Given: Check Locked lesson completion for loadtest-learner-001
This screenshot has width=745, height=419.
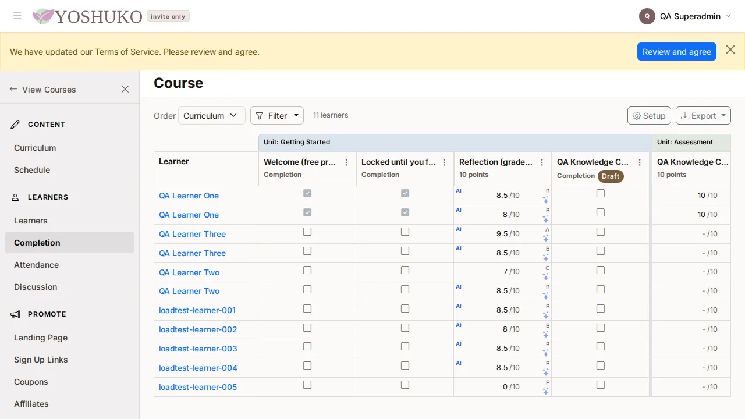Looking at the screenshot, I should 405,308.
